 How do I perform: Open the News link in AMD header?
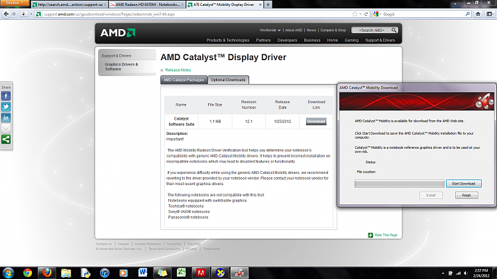pos(311,30)
